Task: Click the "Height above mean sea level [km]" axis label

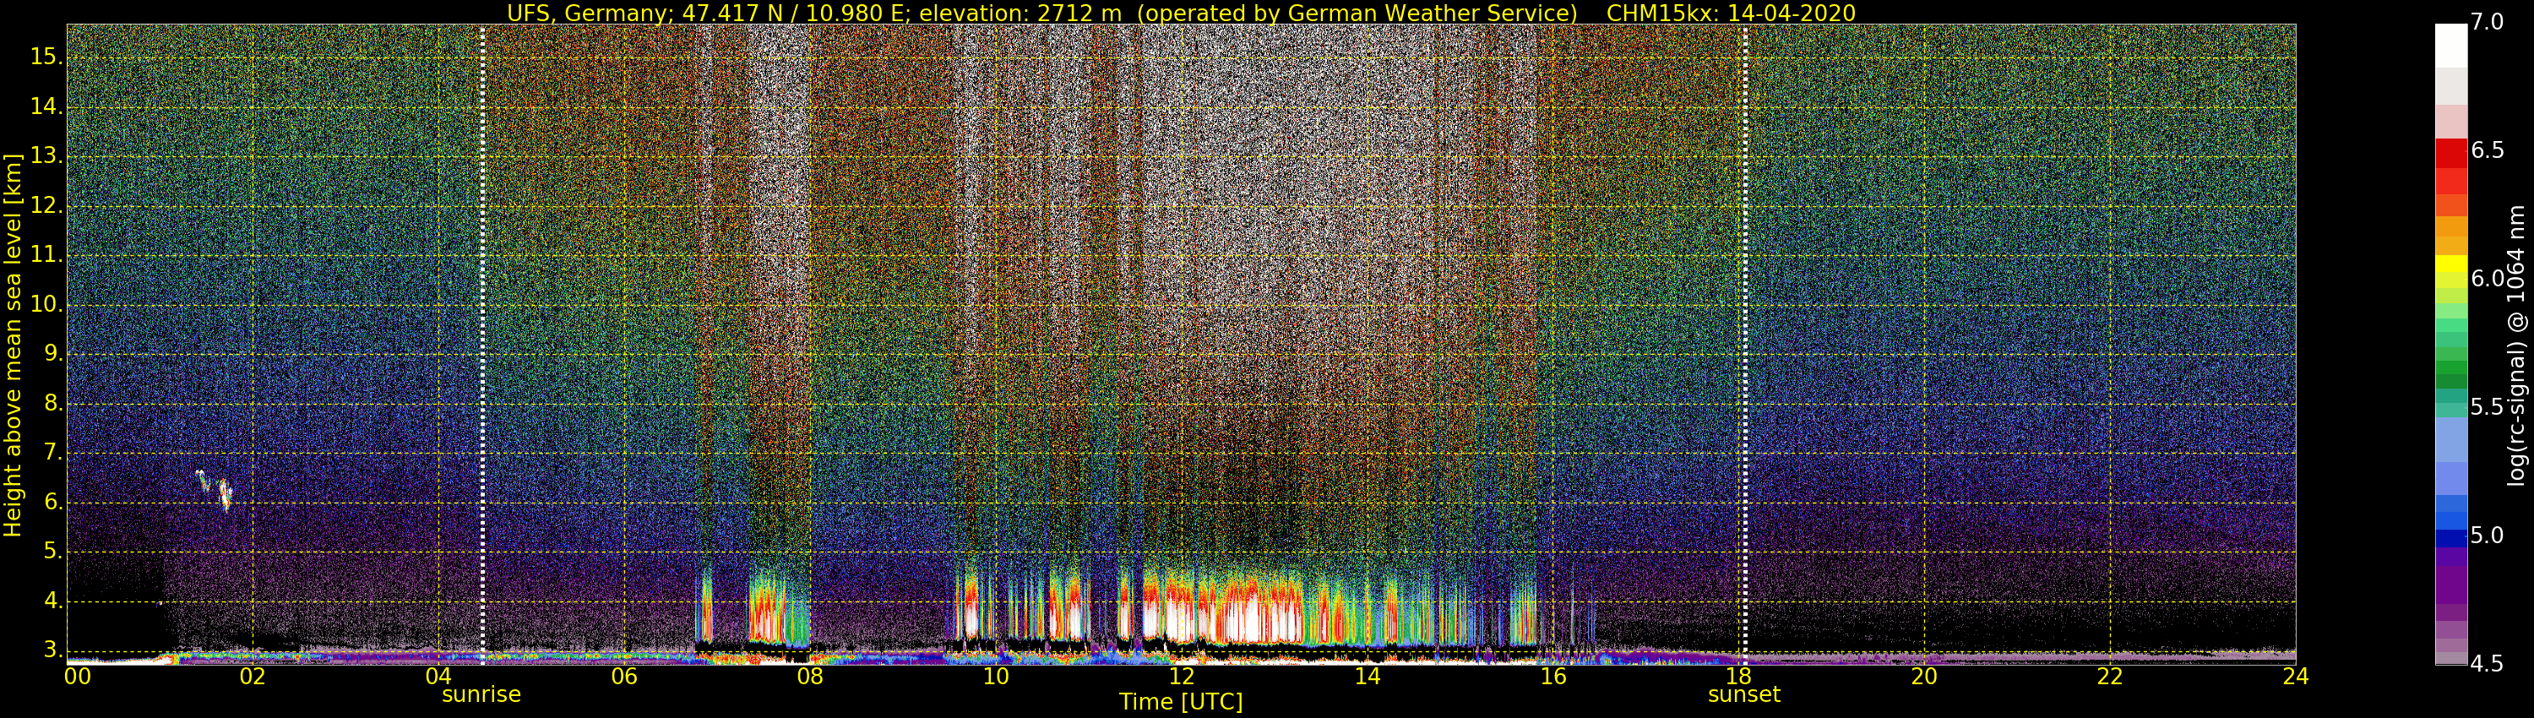Action: click(13, 345)
